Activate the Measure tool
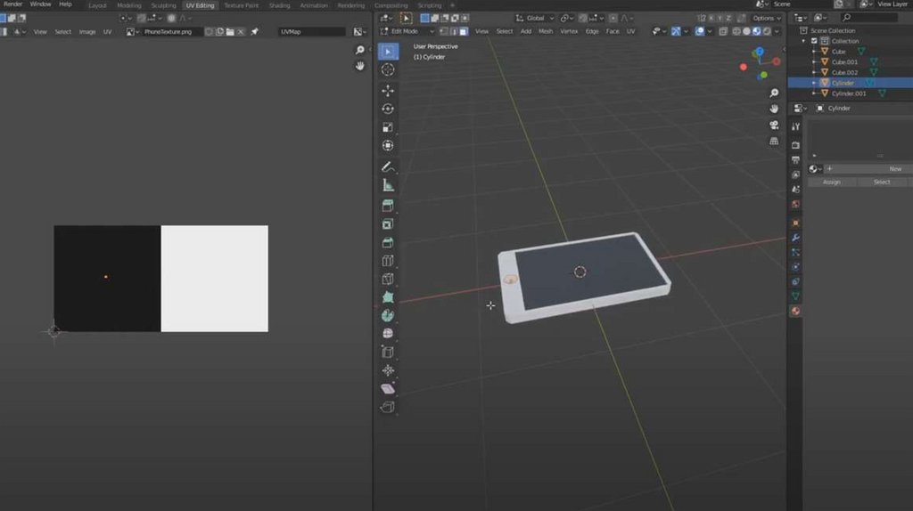Viewport: 913px width, 511px height. click(x=388, y=185)
